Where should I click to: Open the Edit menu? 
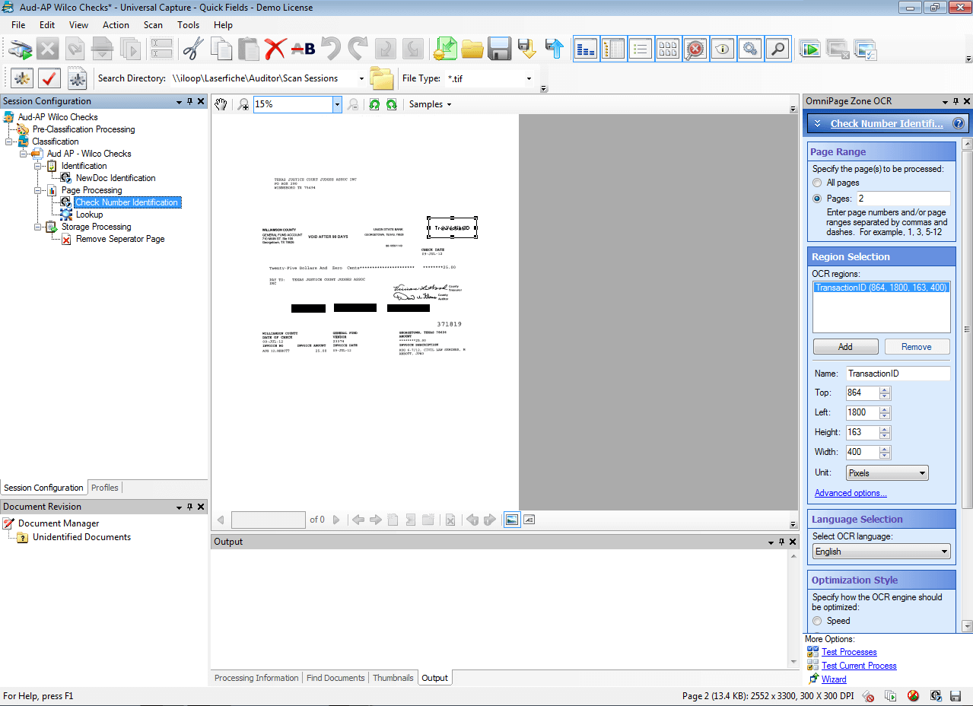[47, 25]
